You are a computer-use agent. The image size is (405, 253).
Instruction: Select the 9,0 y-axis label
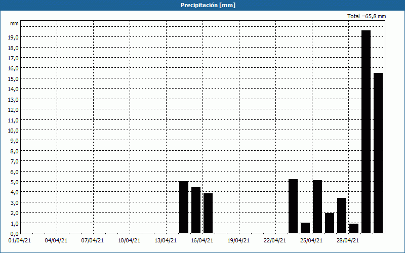pos(14,141)
